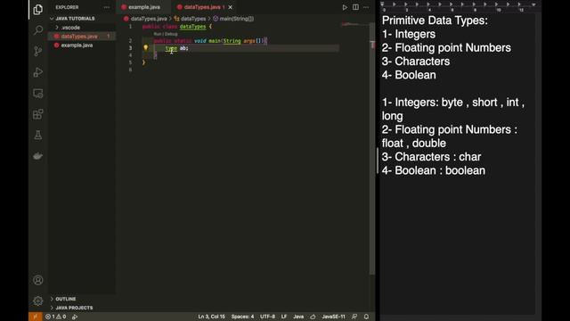Click the Debug code lens link
The height and width of the screenshot is (321, 570).
click(171, 34)
